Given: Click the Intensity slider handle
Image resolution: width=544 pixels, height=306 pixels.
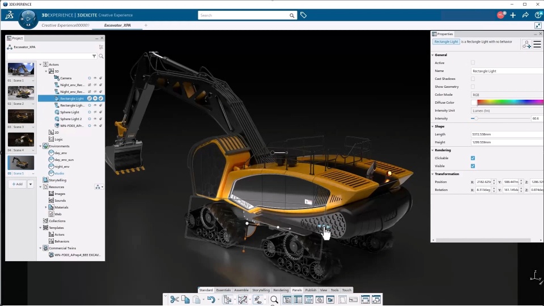Looking at the screenshot, I should tap(477, 118).
